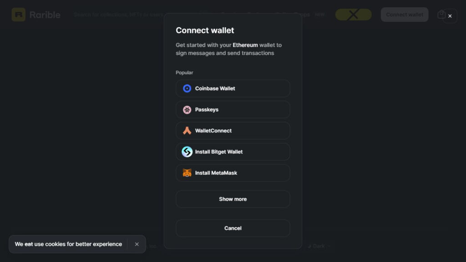Click the Rarible logo in the header

click(36, 15)
